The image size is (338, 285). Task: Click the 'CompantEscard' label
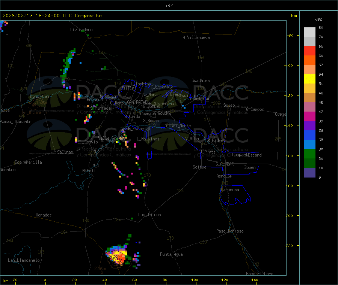coord(247,155)
